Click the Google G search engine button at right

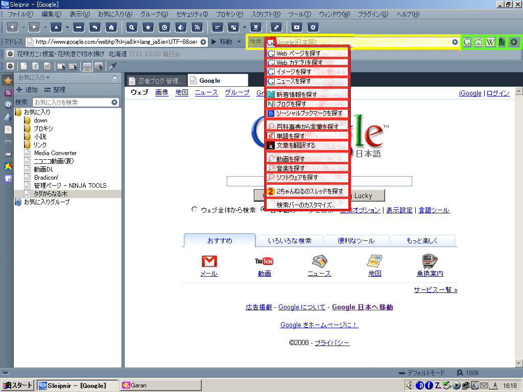click(x=467, y=42)
